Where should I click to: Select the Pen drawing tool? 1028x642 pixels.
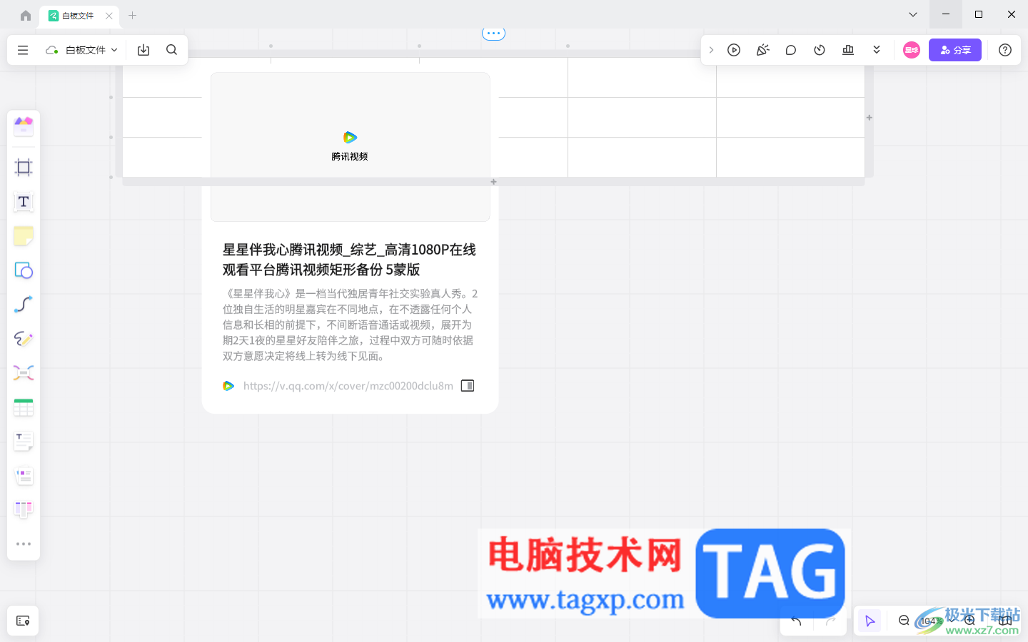point(24,339)
